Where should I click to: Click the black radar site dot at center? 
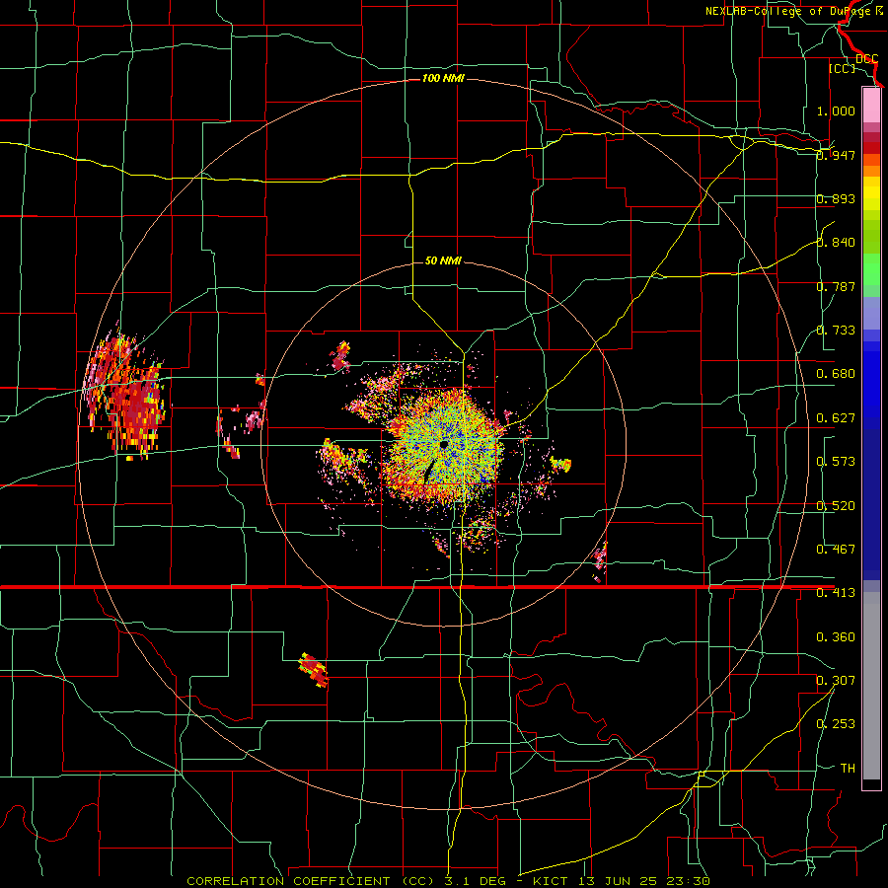point(443,445)
